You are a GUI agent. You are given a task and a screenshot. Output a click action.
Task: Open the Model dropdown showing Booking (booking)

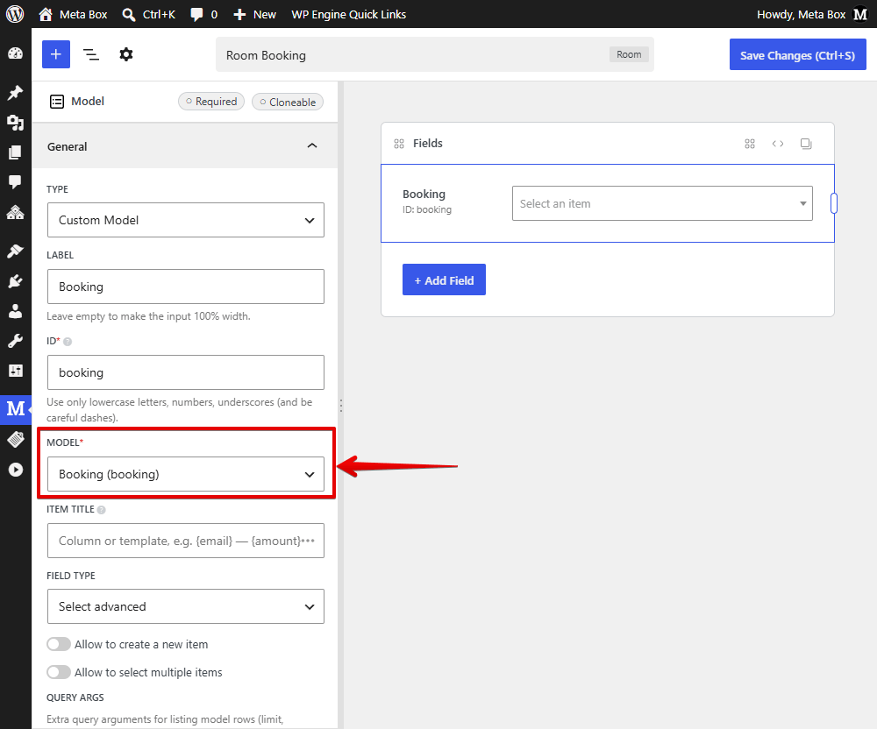coord(186,474)
